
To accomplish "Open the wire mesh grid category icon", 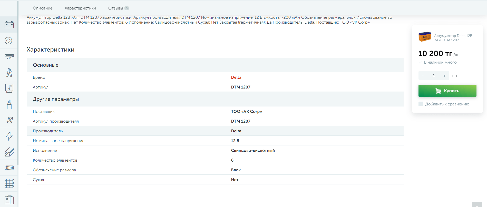I will tap(9, 184).
